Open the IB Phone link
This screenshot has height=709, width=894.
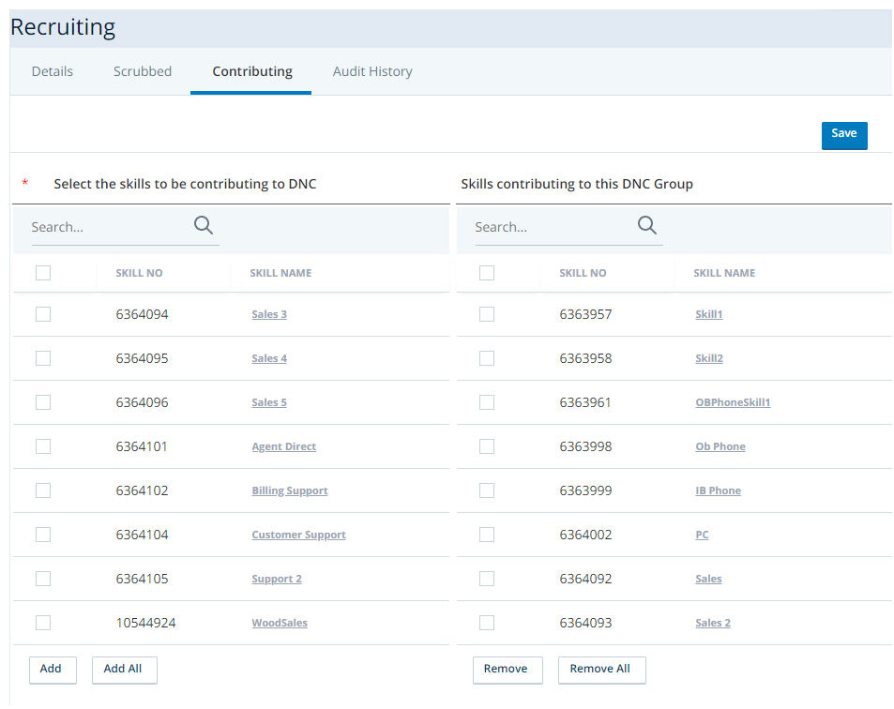[718, 490]
